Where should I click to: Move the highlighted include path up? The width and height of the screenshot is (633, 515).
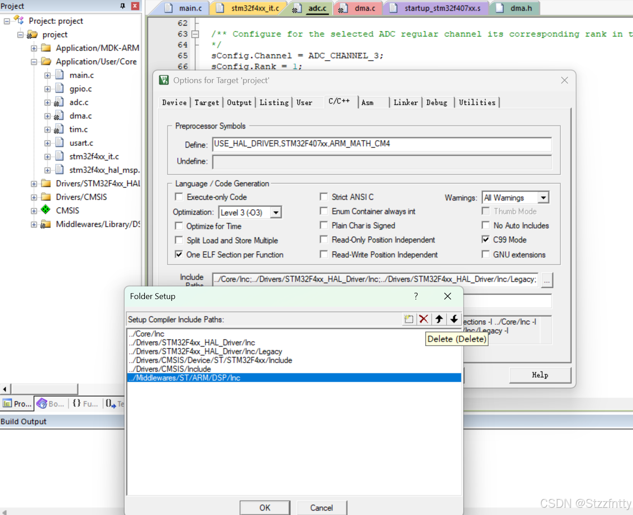click(x=439, y=319)
